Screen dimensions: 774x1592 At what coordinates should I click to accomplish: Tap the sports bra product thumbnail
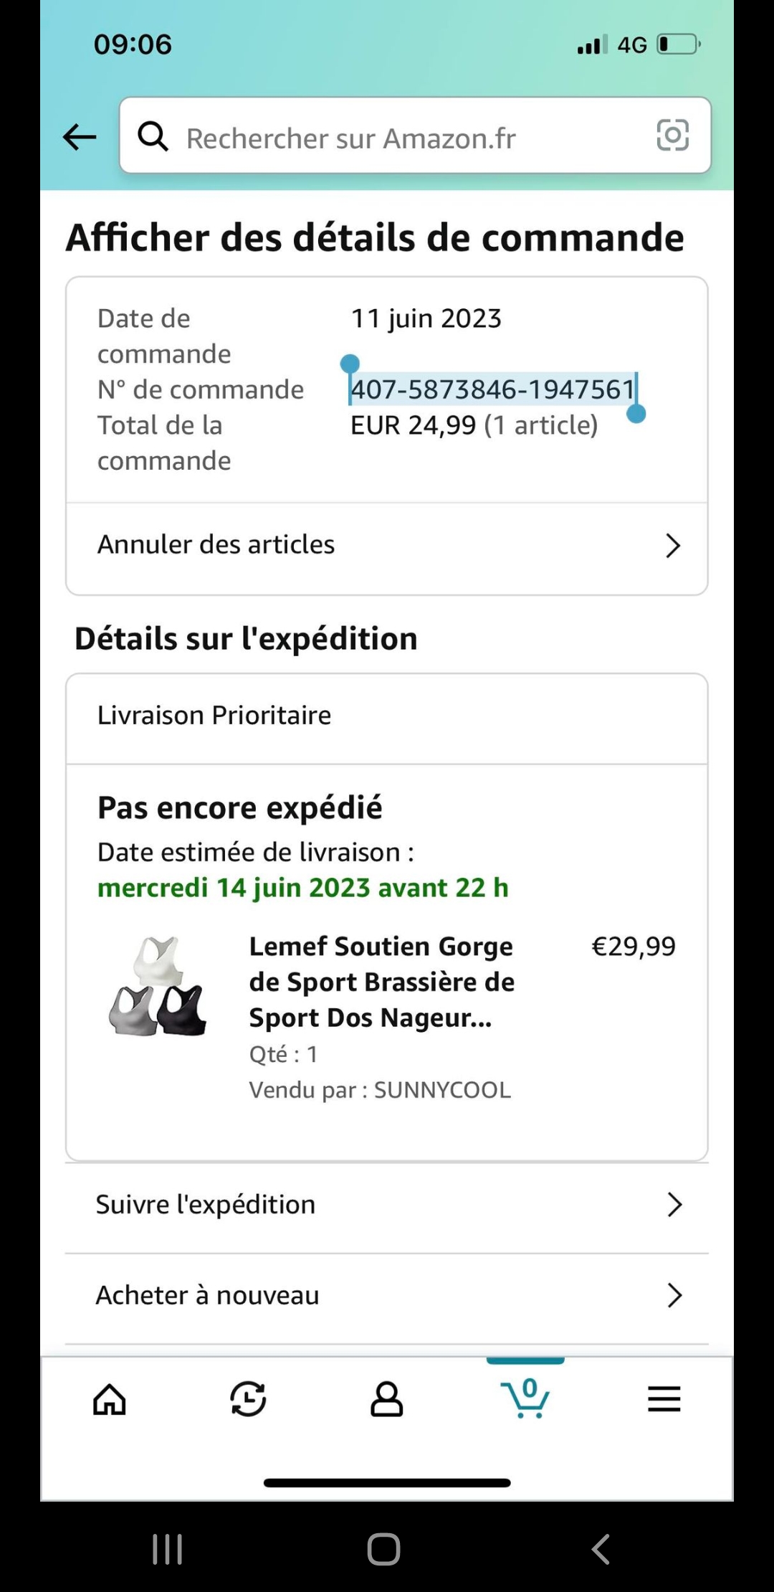click(158, 985)
